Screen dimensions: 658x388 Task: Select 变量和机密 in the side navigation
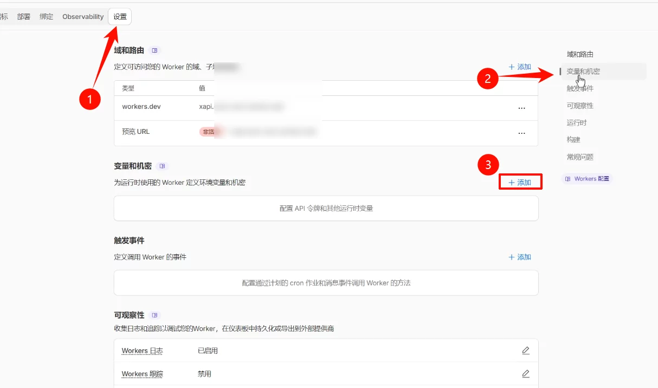click(x=583, y=72)
